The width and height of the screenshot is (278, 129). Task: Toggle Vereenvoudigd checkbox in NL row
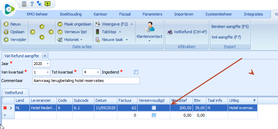pyautogui.click(x=154, y=108)
